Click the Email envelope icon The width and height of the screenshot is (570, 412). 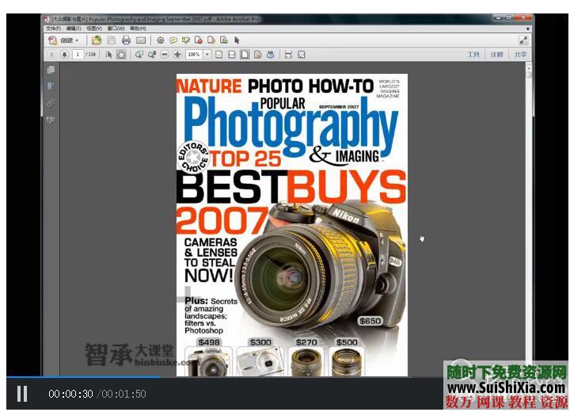(141, 40)
